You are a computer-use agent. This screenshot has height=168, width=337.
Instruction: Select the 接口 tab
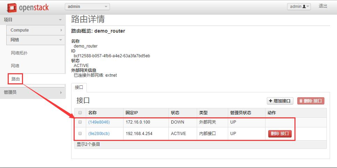(x=79, y=87)
